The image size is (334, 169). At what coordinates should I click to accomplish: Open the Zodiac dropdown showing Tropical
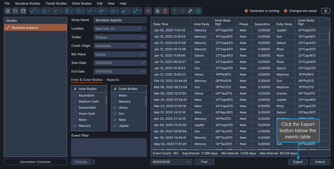[120, 37]
